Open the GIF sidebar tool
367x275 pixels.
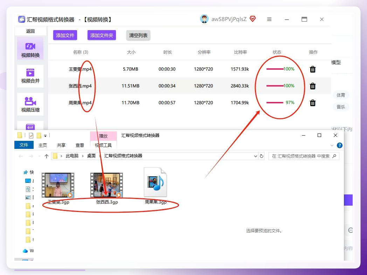pyautogui.click(x=30, y=126)
